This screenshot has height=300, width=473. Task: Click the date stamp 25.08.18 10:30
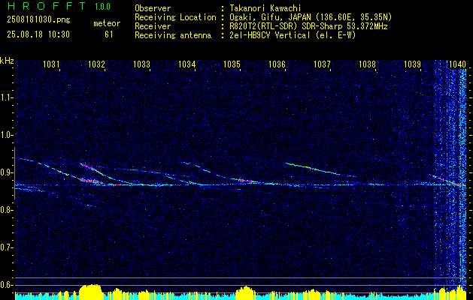[x=38, y=34]
